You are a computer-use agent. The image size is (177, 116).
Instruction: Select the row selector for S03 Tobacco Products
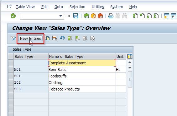click(11, 89)
